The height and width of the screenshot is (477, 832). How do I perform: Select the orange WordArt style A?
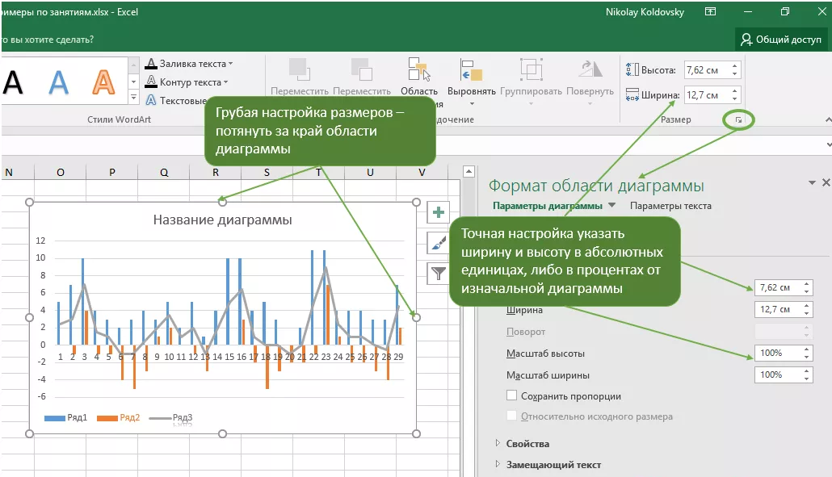tap(103, 82)
